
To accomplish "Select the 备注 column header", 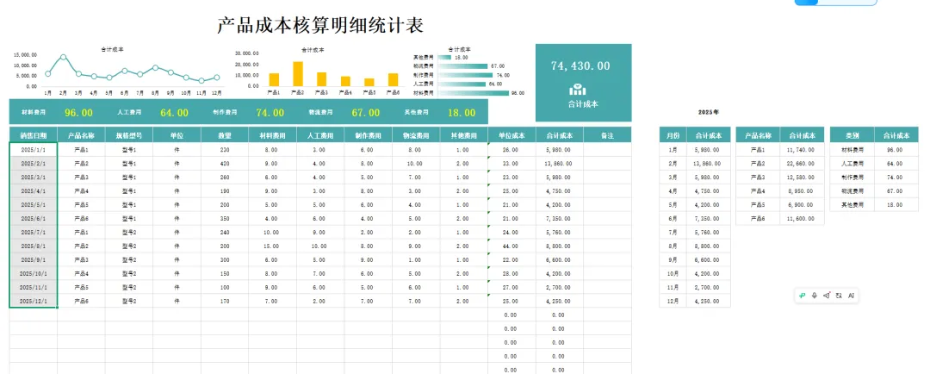I will pos(607,135).
